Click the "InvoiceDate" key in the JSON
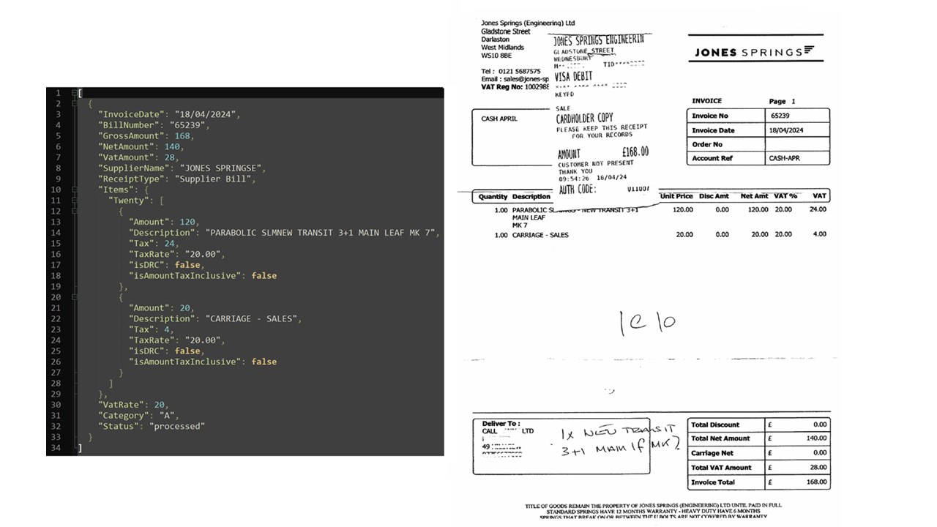 pos(133,115)
